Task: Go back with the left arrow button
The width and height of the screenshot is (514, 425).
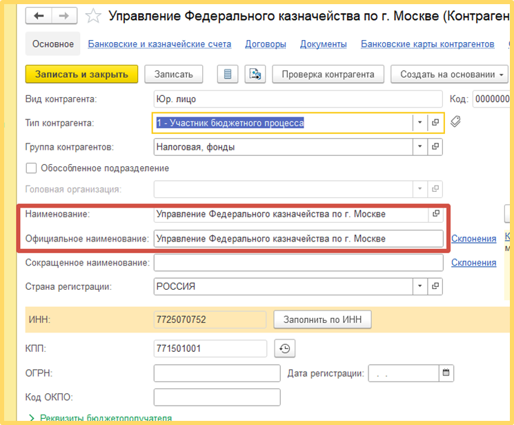Action: 39,16
